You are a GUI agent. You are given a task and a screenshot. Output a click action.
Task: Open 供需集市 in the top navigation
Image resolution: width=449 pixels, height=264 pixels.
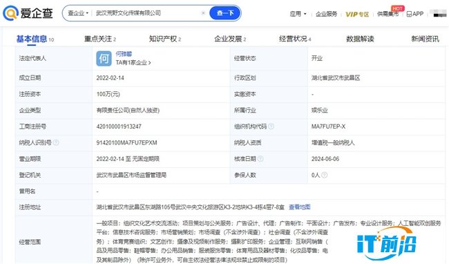click(x=388, y=14)
